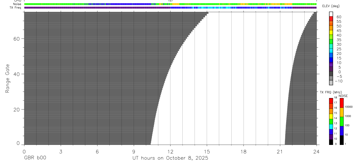Click the x-axis tick label '6'
Viewport: 356px width, 164px height.
(x=97, y=151)
